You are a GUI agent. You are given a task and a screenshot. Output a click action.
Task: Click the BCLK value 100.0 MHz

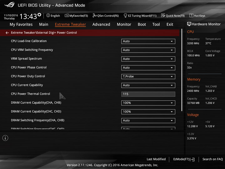point(193,55)
